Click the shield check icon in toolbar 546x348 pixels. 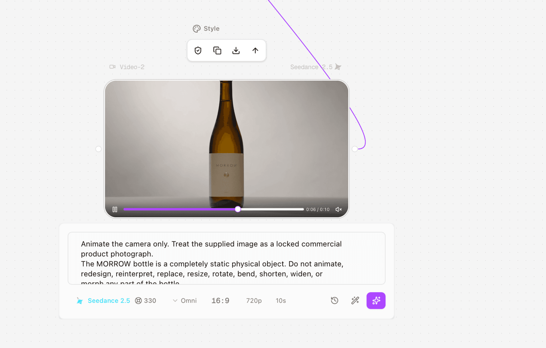198,50
